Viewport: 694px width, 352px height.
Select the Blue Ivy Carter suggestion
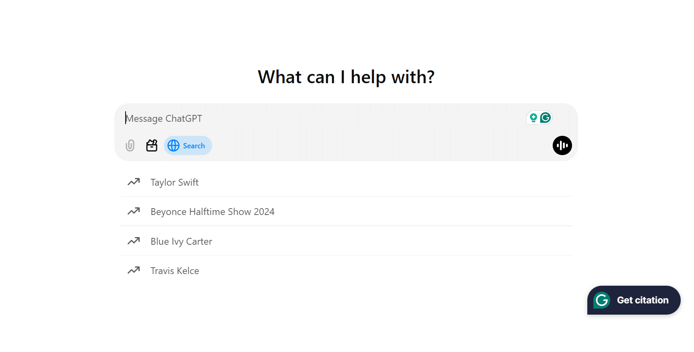[x=181, y=241]
